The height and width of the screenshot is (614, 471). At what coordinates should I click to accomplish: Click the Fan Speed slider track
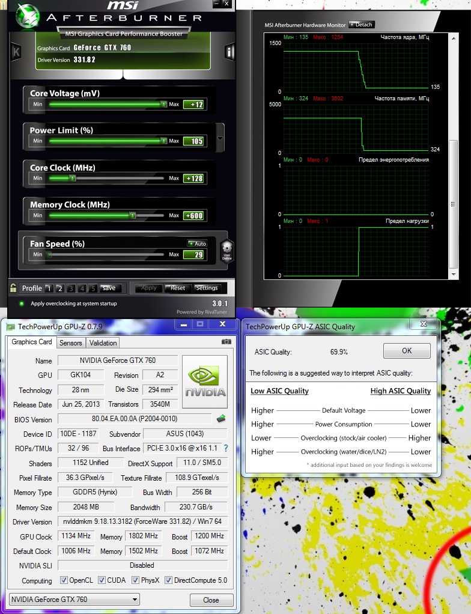106,255
